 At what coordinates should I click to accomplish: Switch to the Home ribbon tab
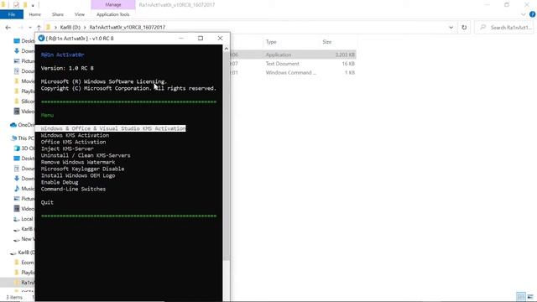click(x=35, y=14)
